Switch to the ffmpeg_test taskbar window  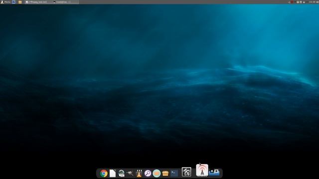coord(38,2)
